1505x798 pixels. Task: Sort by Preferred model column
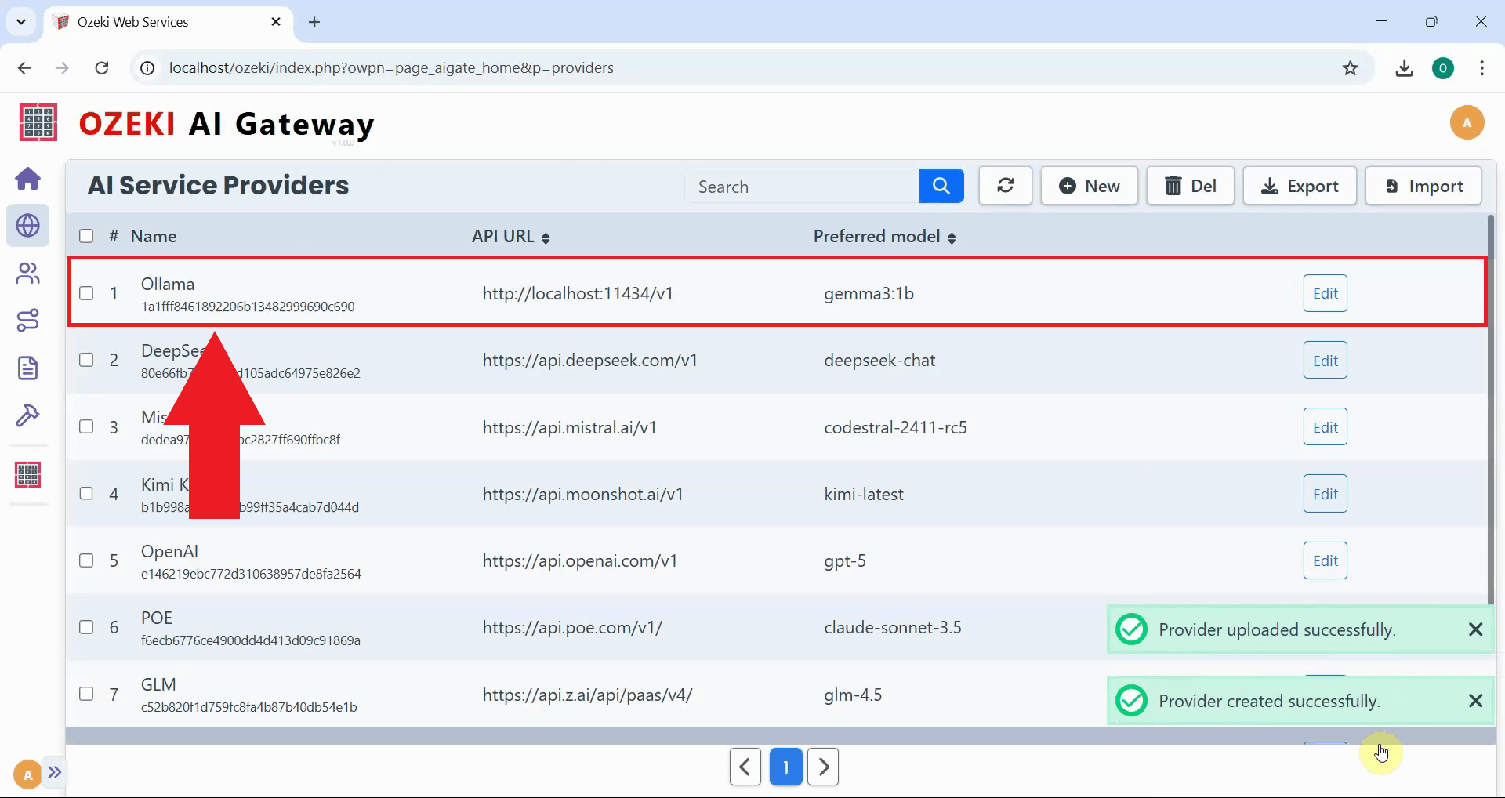pos(884,237)
